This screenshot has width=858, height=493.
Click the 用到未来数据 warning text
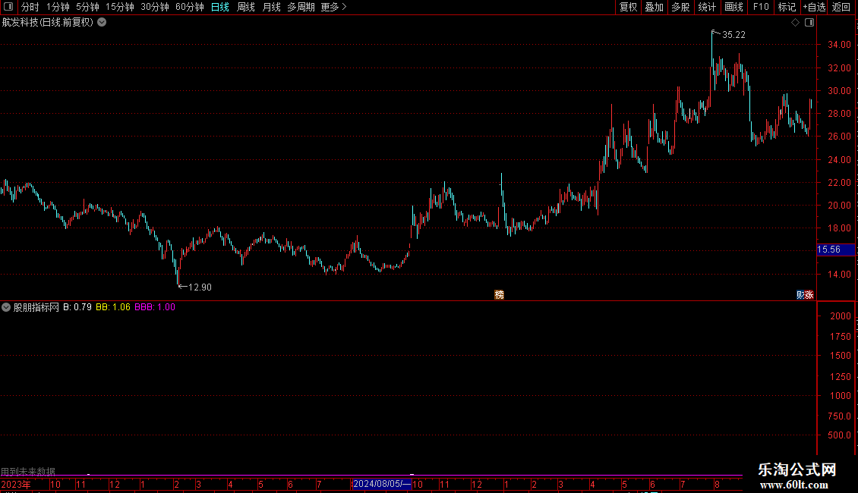tap(28, 471)
